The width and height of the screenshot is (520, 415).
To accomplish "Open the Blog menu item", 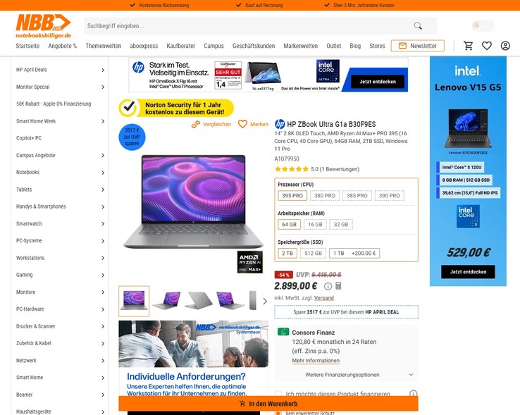I will coord(355,46).
